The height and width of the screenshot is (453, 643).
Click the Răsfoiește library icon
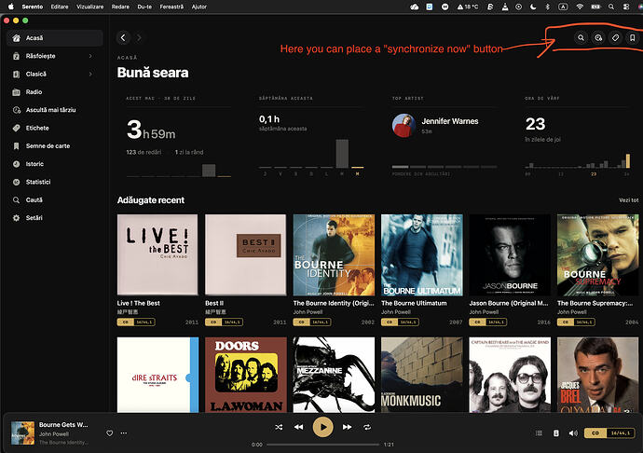tap(16, 56)
